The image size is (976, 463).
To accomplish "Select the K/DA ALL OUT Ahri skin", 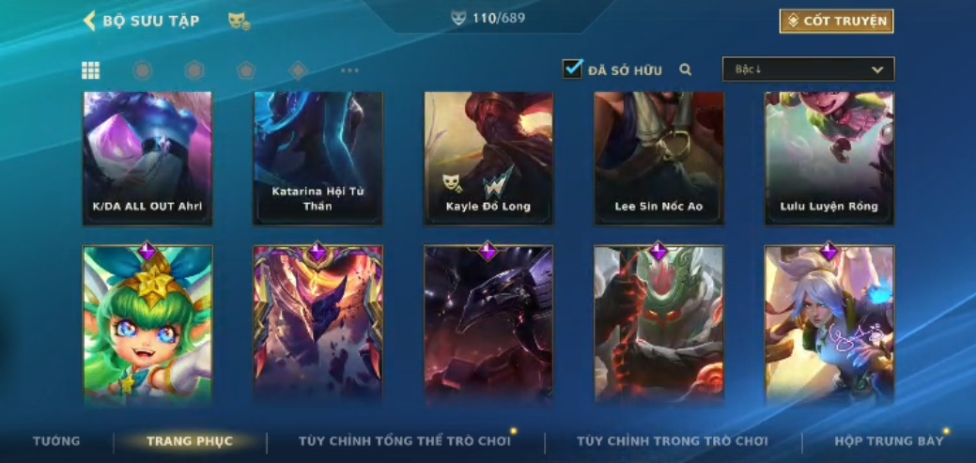I will pyautogui.click(x=147, y=159).
